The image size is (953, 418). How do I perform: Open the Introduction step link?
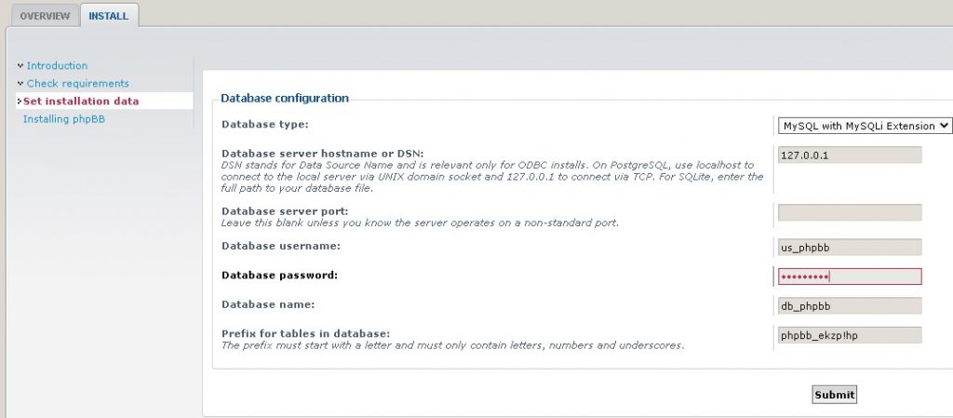pyautogui.click(x=57, y=66)
